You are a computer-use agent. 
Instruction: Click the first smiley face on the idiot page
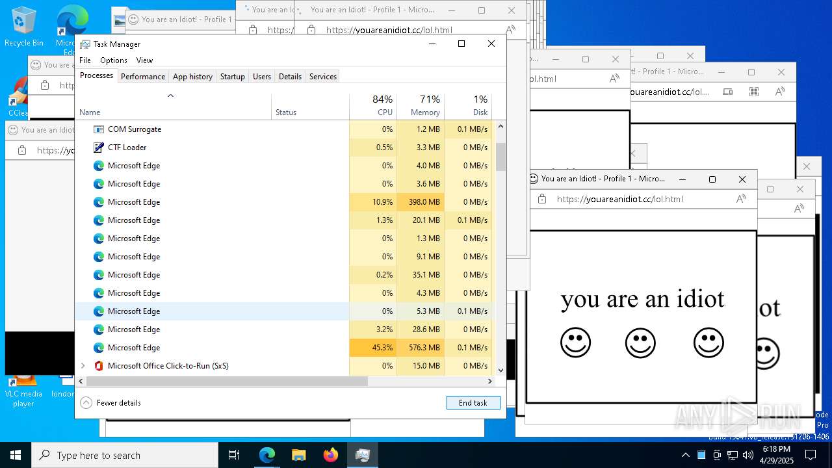tap(575, 343)
